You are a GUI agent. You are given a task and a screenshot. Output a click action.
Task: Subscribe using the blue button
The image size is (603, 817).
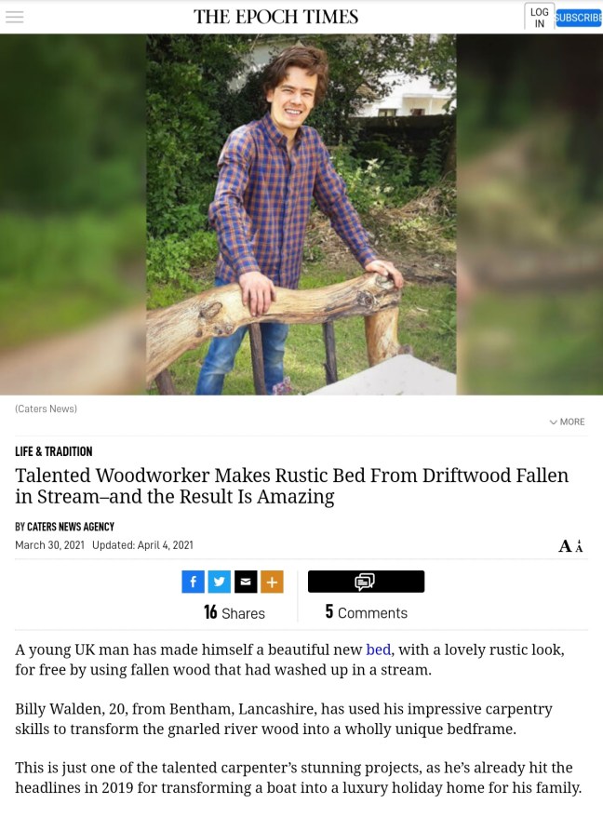579,18
